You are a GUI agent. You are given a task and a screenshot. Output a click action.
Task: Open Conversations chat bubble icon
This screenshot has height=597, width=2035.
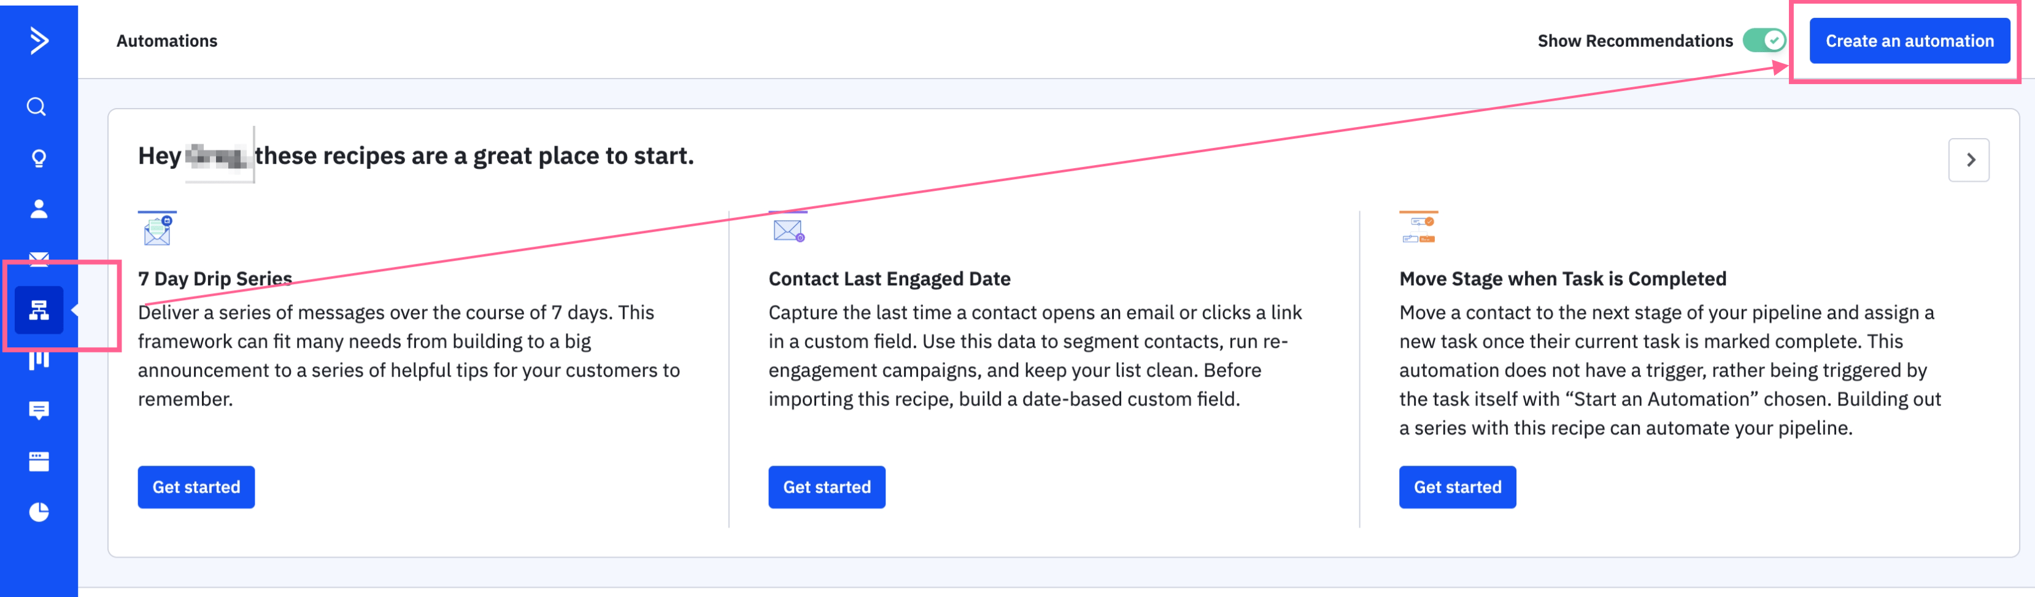point(39,410)
